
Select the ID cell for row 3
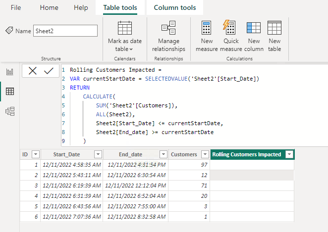[x=30, y=186]
